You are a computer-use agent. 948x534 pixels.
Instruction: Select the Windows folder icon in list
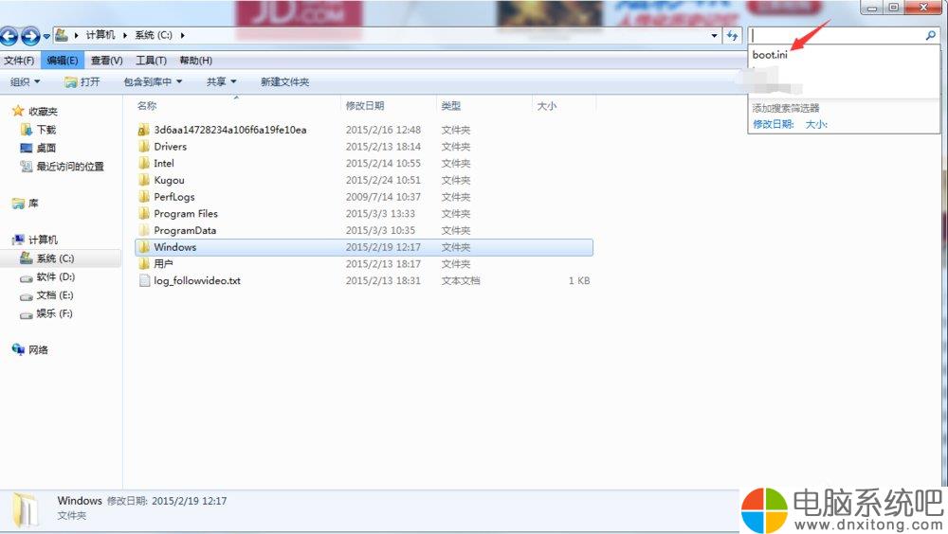coord(143,247)
